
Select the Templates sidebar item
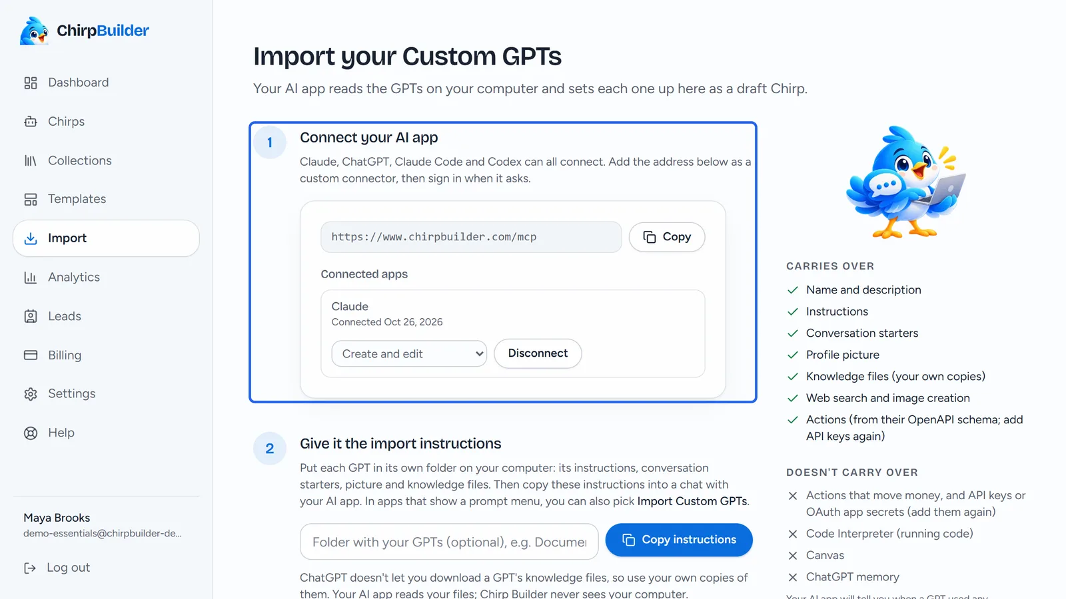click(x=106, y=199)
